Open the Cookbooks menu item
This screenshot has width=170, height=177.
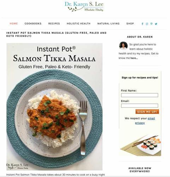(33, 24)
